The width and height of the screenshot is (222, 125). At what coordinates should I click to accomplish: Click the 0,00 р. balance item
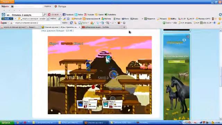pyautogui.click(x=172, y=19)
